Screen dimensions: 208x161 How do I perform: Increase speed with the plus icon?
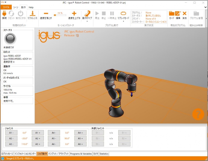[74, 14]
